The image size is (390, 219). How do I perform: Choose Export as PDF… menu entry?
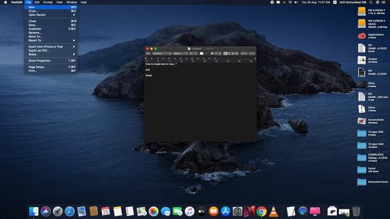point(51,50)
